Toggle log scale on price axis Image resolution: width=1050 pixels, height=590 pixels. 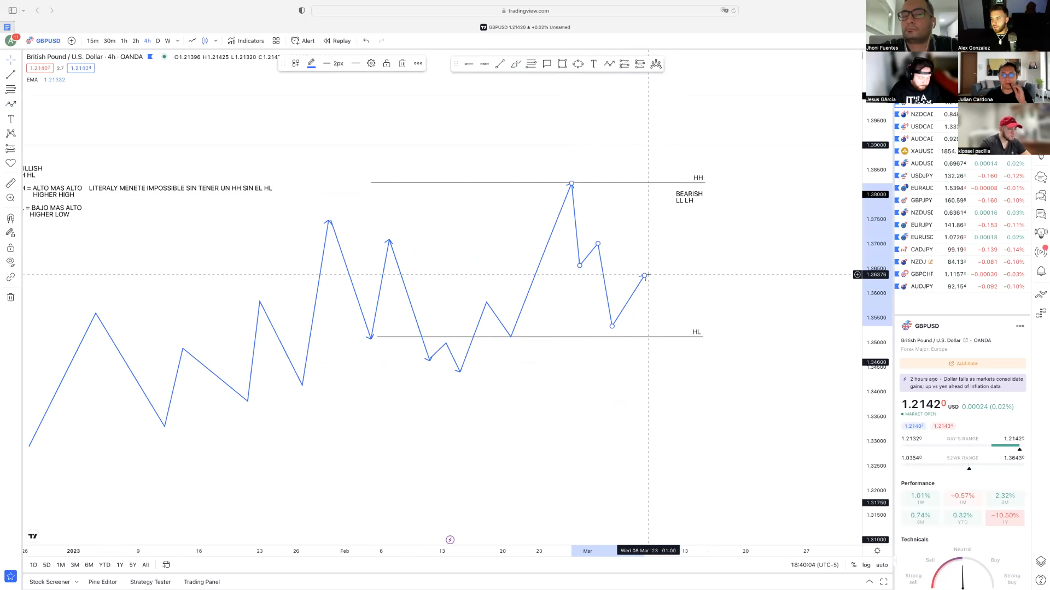coord(866,565)
